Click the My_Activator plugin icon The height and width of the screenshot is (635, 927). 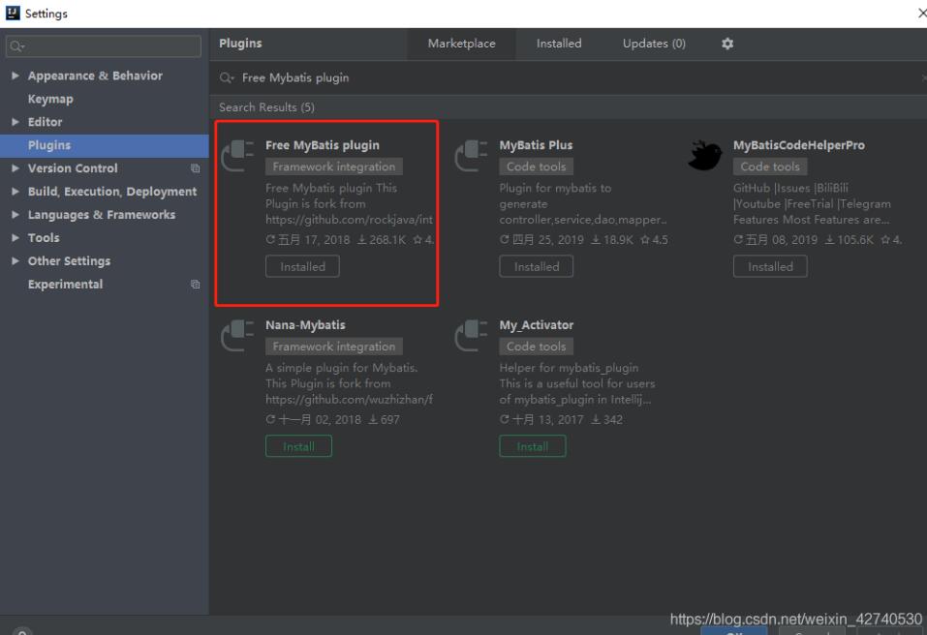(x=471, y=336)
